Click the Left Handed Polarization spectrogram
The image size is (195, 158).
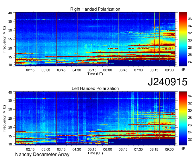click(x=95, y=118)
